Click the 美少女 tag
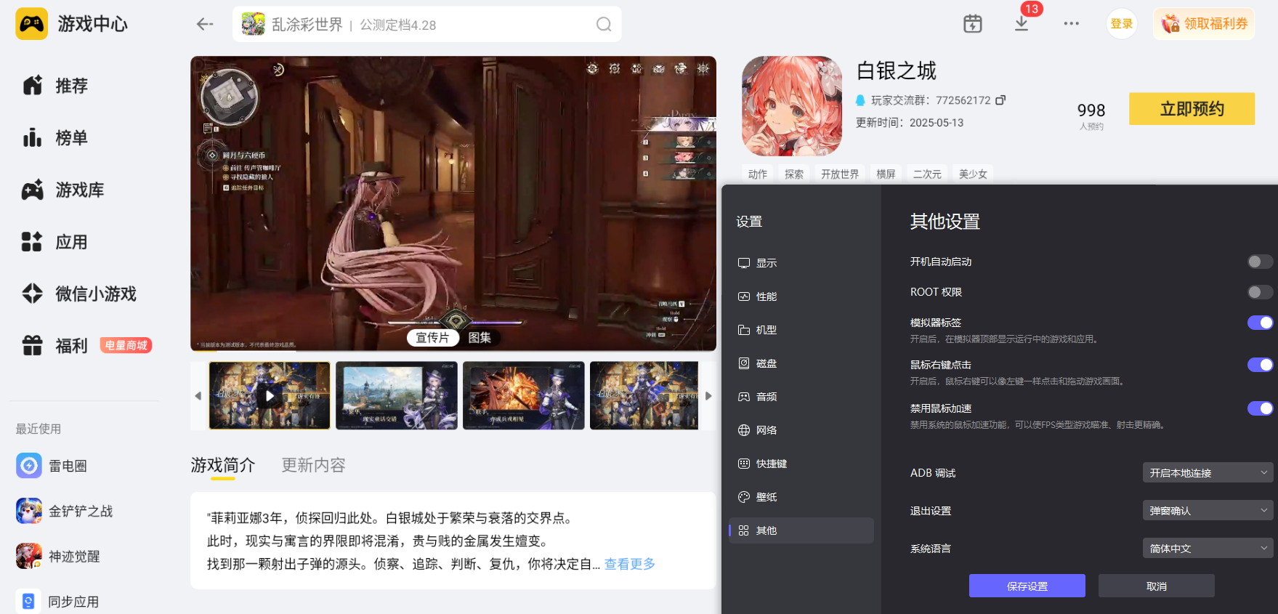The width and height of the screenshot is (1278, 614). click(973, 174)
